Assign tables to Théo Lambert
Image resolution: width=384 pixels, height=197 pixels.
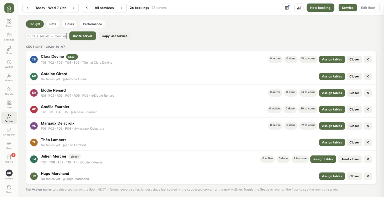pyautogui.click(x=332, y=142)
